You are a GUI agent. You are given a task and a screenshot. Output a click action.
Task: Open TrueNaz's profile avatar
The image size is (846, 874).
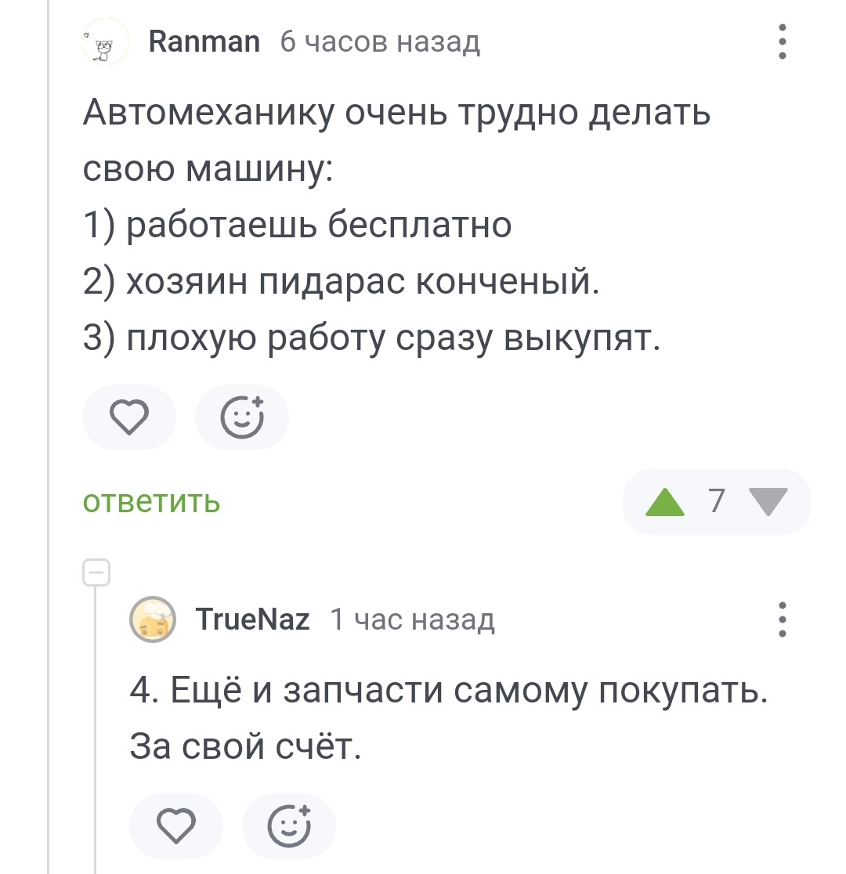coord(152,620)
